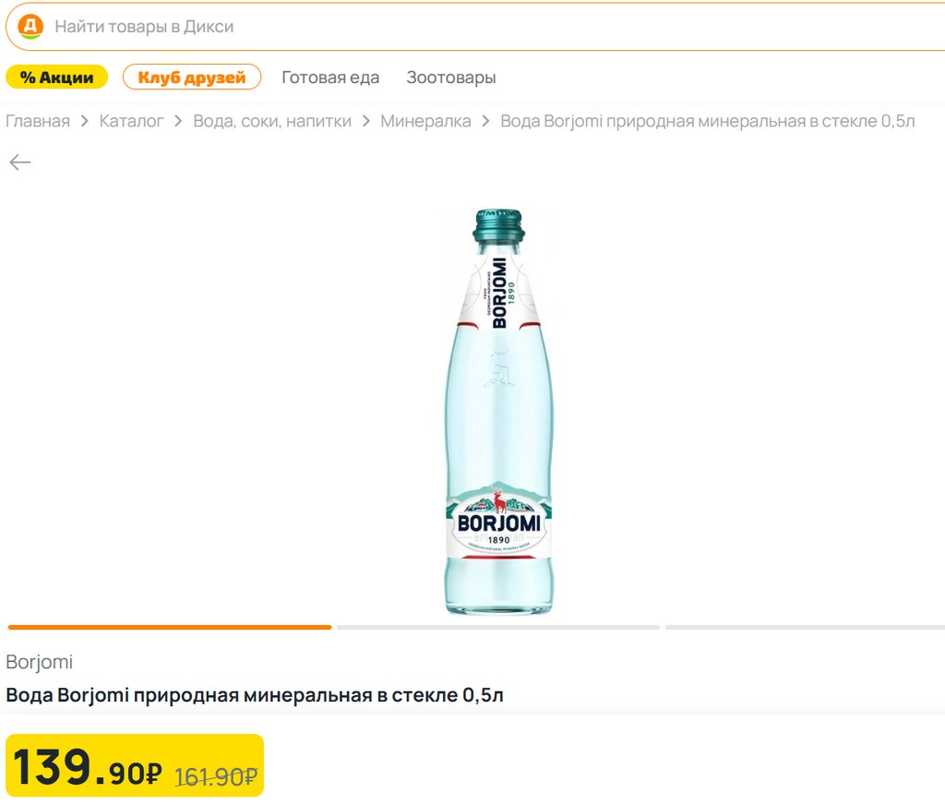Image resolution: width=945 pixels, height=805 pixels.
Task: Select 'Вода, соки, напитки' breadcrumb
Action: point(272,121)
